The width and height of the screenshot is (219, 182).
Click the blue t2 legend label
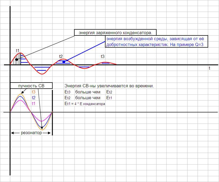coord(34,98)
